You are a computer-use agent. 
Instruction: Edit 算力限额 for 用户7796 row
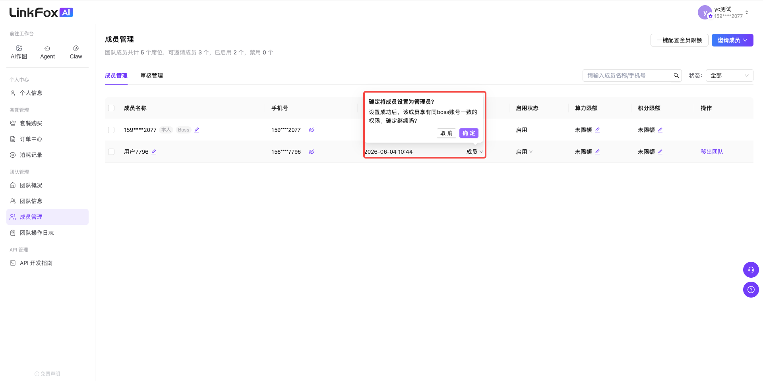coord(597,152)
